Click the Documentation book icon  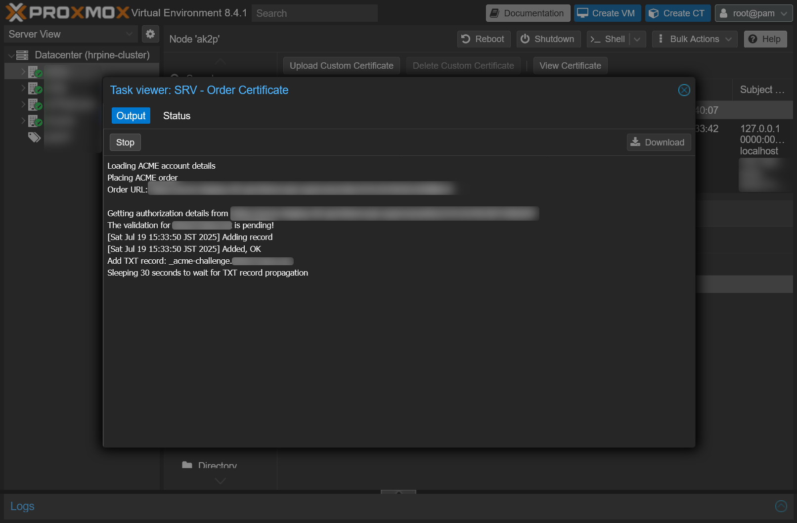click(x=494, y=13)
